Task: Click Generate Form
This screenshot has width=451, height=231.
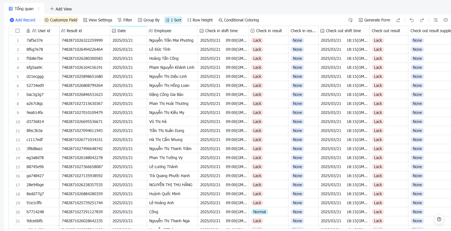Action: coord(374,20)
